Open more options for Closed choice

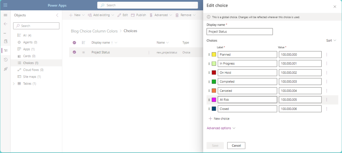click(327, 109)
